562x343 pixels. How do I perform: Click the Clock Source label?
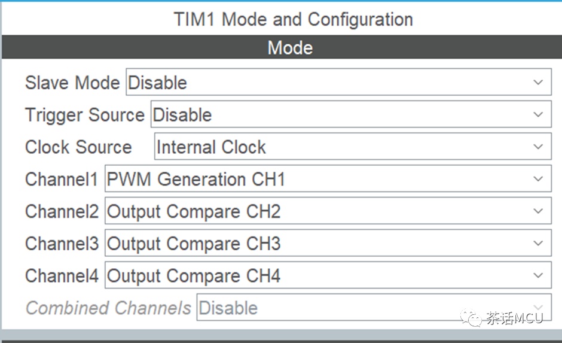point(78,147)
